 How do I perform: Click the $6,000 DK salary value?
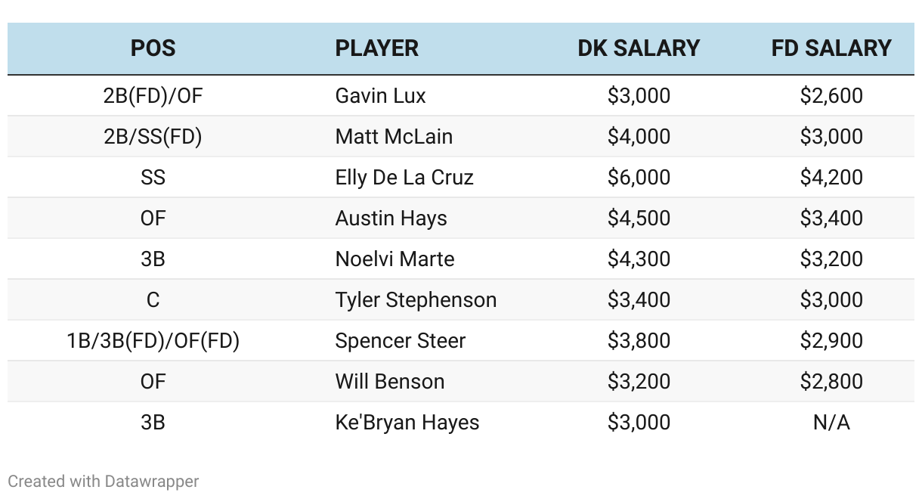639,178
